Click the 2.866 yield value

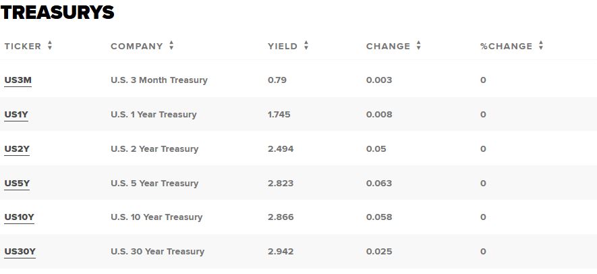tap(281, 217)
